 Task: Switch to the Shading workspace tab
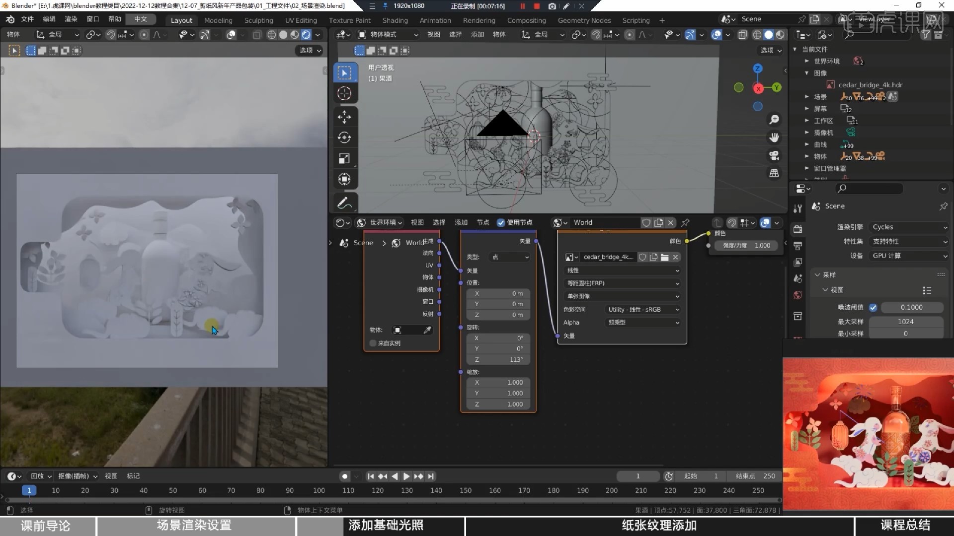[x=395, y=20]
